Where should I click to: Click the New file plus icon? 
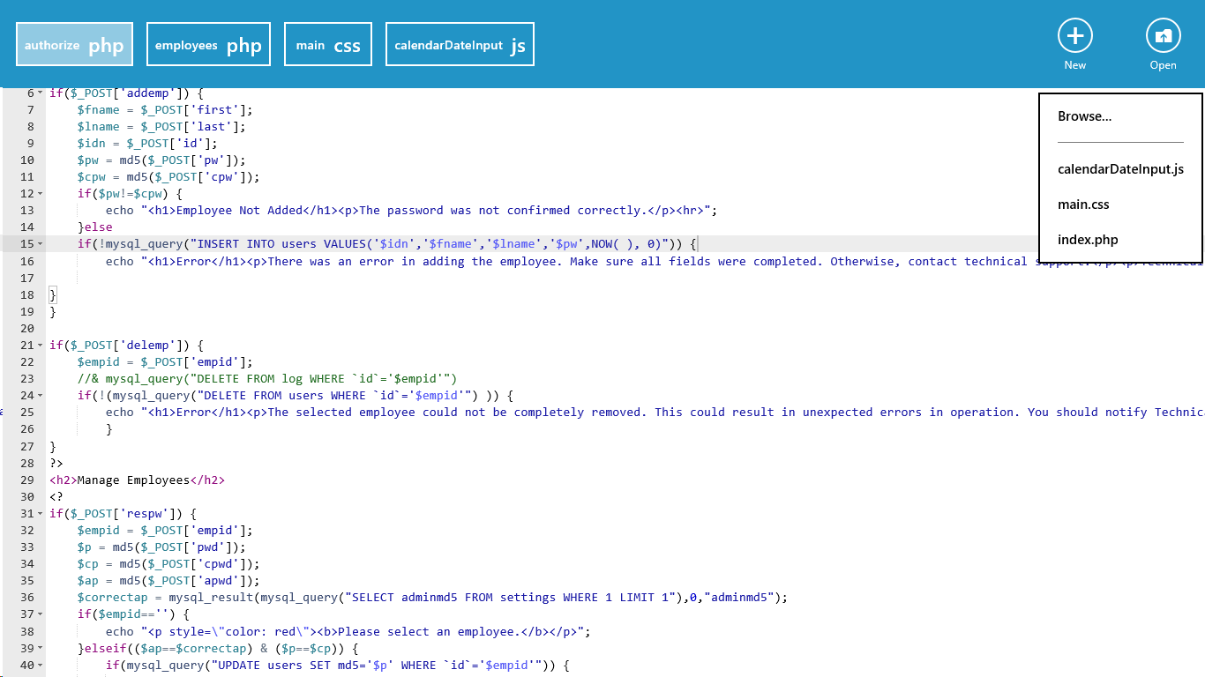pyautogui.click(x=1074, y=36)
